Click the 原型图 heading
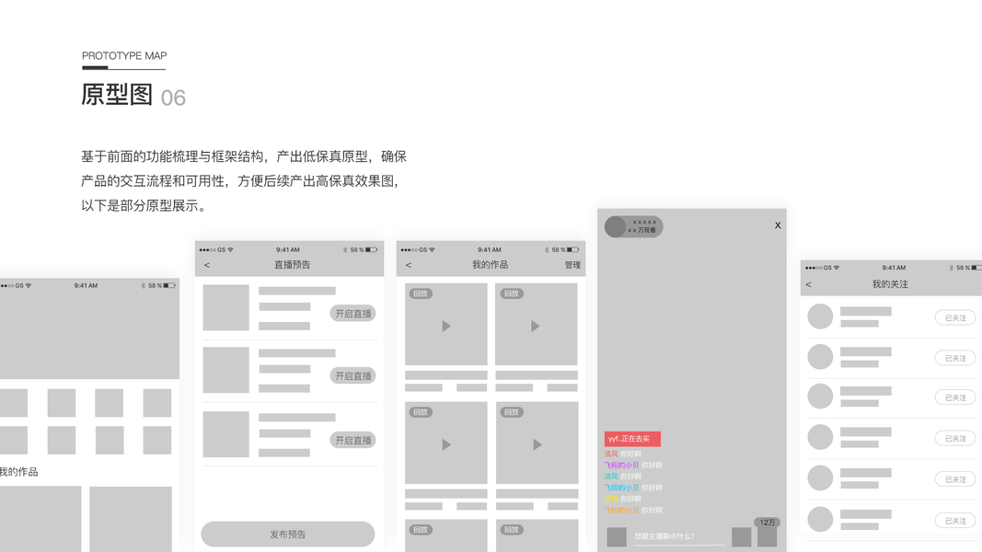 click(117, 95)
